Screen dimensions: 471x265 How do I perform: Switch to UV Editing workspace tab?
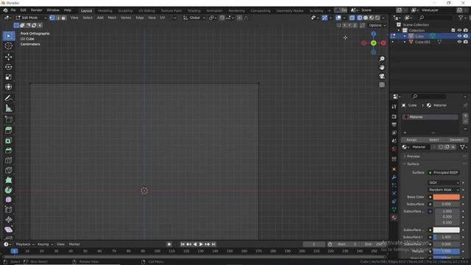(x=146, y=11)
